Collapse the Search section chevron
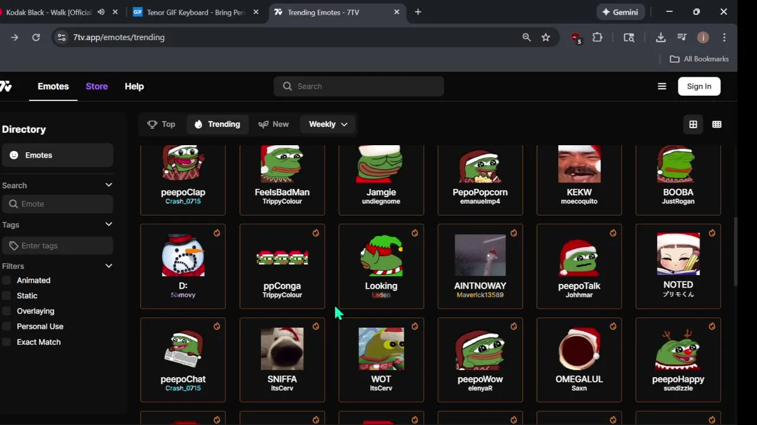This screenshot has width=757, height=425. 109,185
